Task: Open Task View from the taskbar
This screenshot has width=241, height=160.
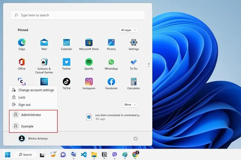Action: (42, 155)
